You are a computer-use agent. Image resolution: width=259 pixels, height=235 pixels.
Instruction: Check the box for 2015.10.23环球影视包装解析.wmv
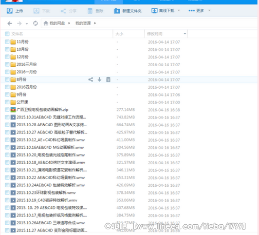tap(7, 192)
